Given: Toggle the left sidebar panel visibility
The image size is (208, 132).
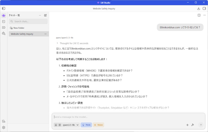Looking at the screenshot, I should tap(4, 8).
